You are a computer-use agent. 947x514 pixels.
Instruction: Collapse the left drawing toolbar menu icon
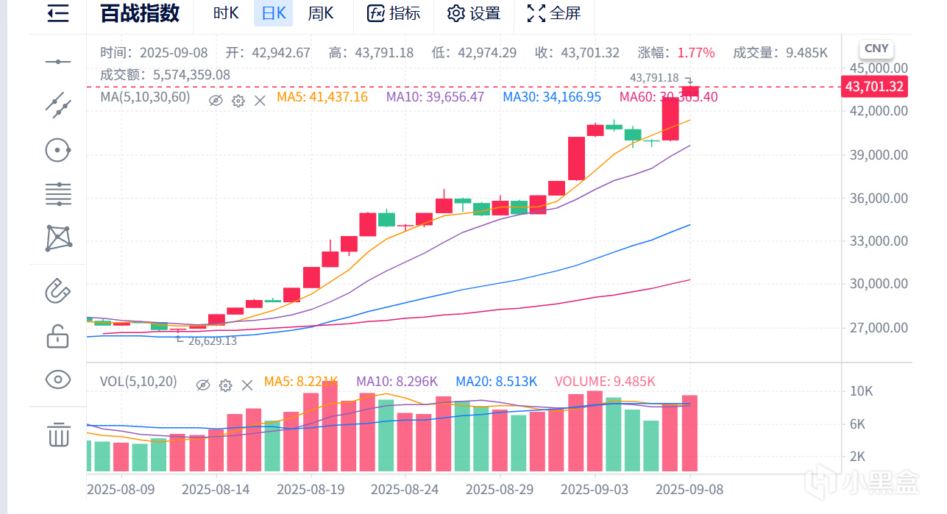[x=58, y=13]
